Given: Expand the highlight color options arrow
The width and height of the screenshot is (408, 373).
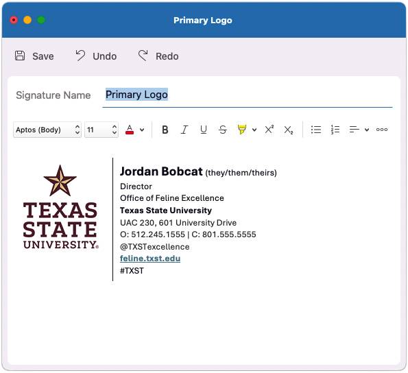Looking at the screenshot, I should point(254,130).
